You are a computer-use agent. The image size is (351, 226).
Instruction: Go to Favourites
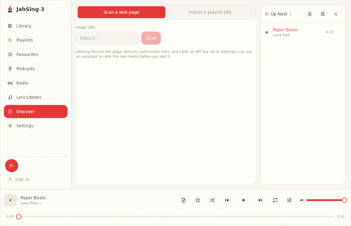[x=36, y=54]
